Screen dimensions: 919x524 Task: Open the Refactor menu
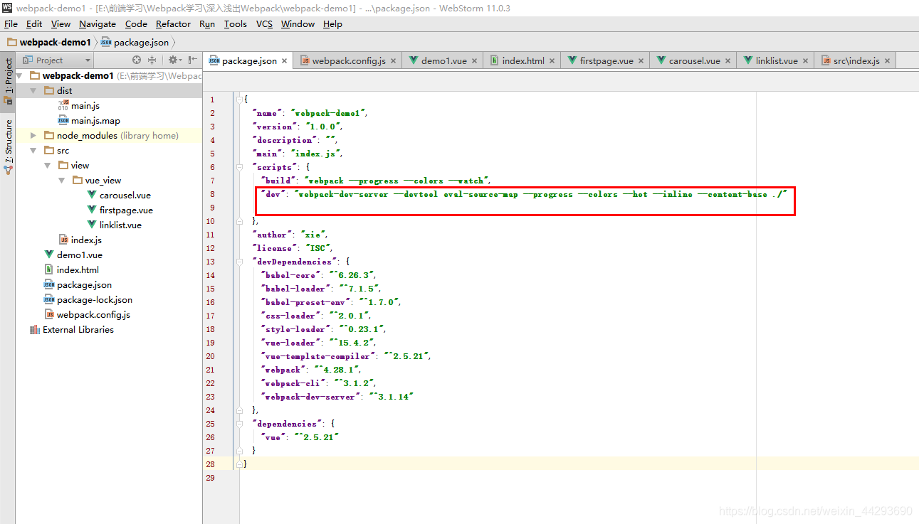(173, 23)
